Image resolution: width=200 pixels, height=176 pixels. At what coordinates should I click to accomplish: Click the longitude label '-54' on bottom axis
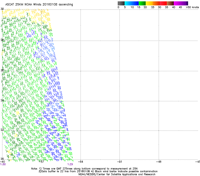(x=81, y=162)
